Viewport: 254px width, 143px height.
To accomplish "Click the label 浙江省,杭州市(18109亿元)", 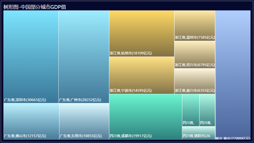I will (131, 53).
